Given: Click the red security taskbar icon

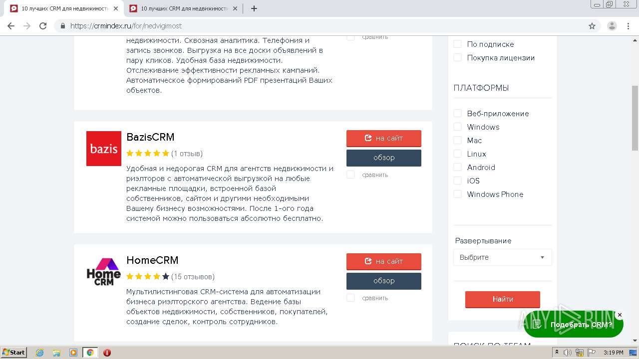Looking at the screenshot, I should click(x=107, y=353).
